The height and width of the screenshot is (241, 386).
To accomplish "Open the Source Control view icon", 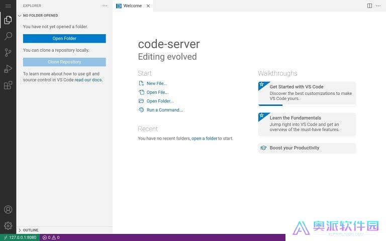I will click(x=8, y=52).
